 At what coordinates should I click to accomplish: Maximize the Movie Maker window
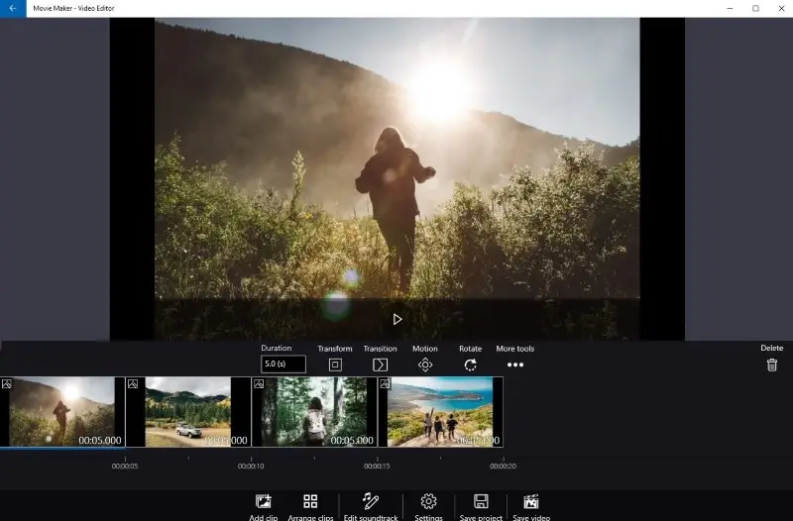(755, 8)
